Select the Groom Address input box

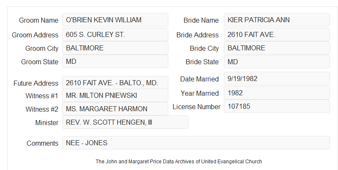115,34
